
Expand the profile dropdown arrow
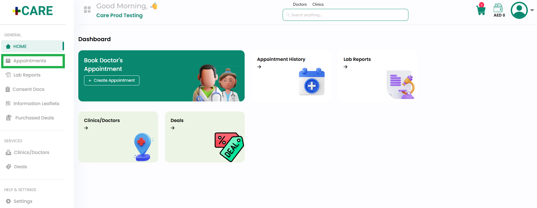532,10
